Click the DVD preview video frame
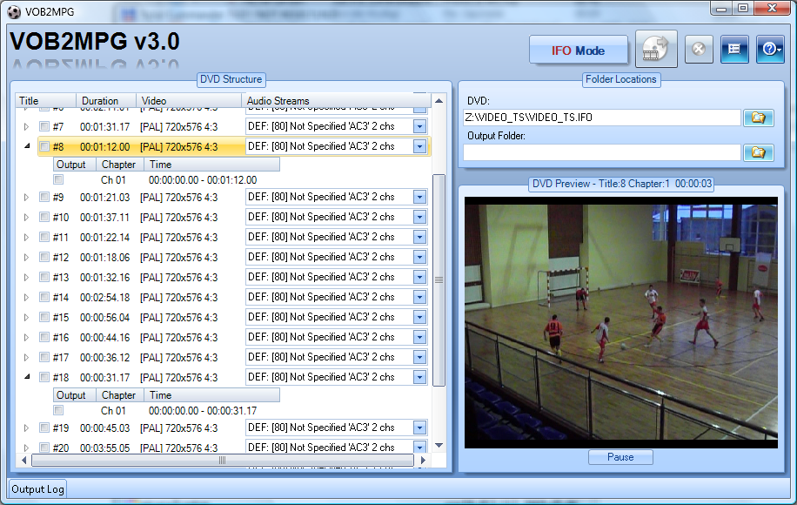 [x=620, y=322]
